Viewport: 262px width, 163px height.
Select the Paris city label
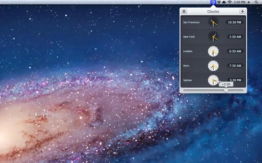(186, 66)
